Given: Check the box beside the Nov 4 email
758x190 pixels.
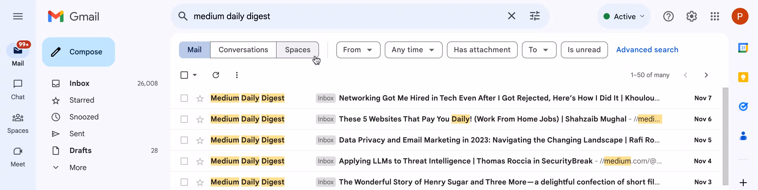Looking at the screenshot, I should pyautogui.click(x=184, y=161).
